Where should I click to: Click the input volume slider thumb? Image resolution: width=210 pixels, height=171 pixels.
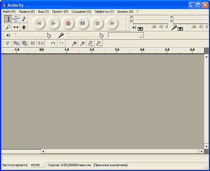click(x=101, y=36)
